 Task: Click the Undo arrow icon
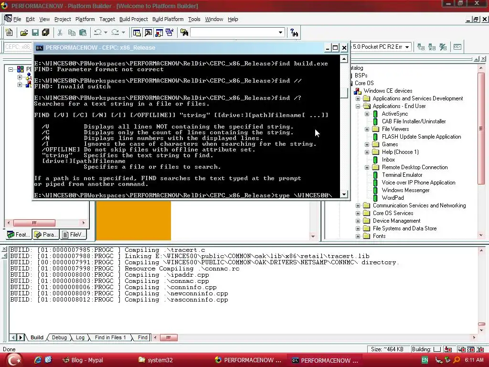[98, 32]
